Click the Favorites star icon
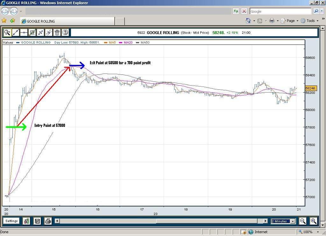 pyautogui.click(x=4, y=21)
